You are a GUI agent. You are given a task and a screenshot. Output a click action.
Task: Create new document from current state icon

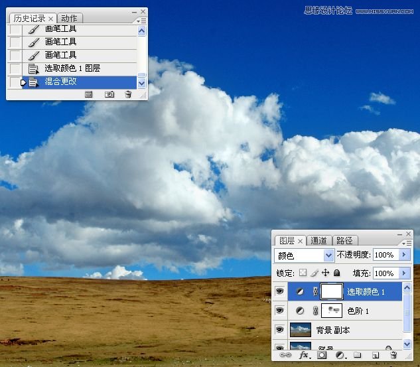(x=89, y=94)
